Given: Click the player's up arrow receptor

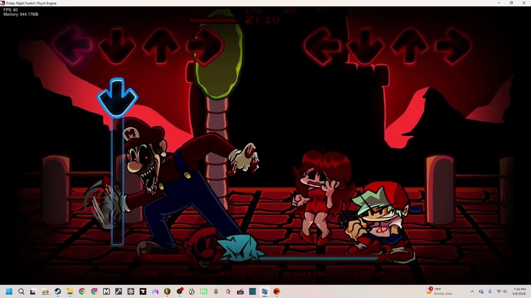Looking at the screenshot, I should (410, 46).
